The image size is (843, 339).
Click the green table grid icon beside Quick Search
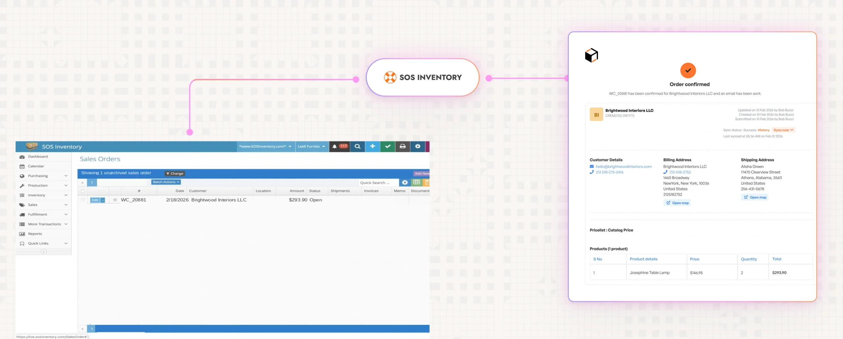(x=416, y=182)
